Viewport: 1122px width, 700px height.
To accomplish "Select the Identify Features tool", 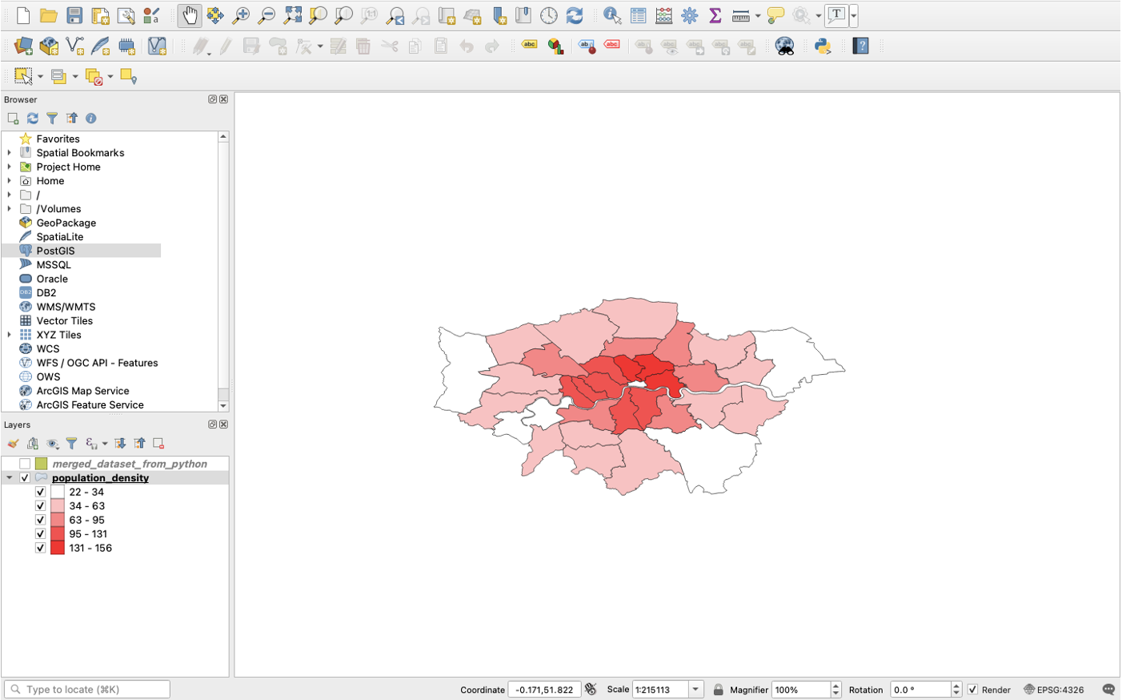I will pyautogui.click(x=611, y=15).
